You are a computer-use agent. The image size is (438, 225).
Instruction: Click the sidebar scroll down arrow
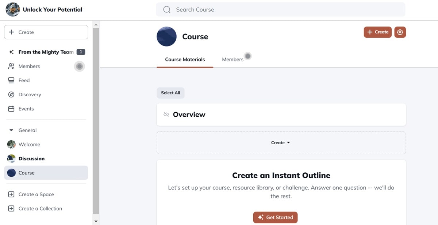tap(96, 221)
